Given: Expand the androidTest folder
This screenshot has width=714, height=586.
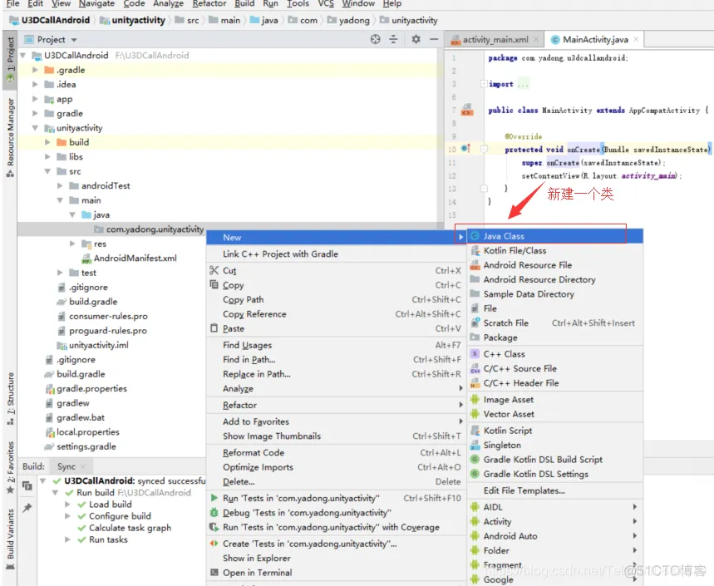Looking at the screenshot, I should (x=60, y=185).
